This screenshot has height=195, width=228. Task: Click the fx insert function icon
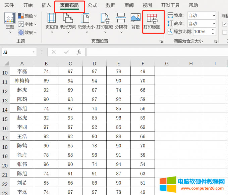[x=79, y=52]
